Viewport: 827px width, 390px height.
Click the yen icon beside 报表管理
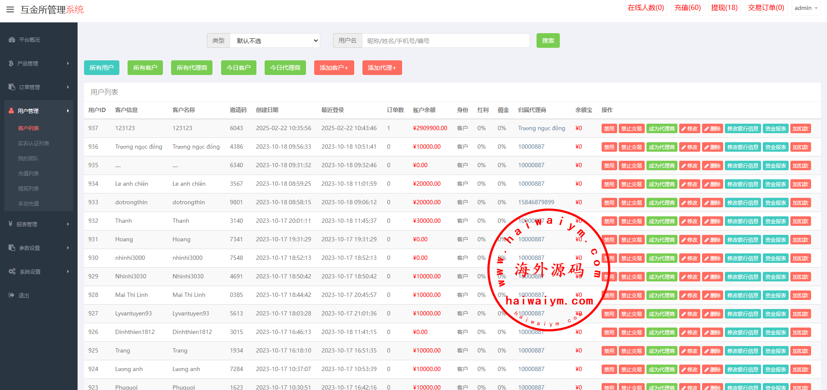tap(11, 224)
